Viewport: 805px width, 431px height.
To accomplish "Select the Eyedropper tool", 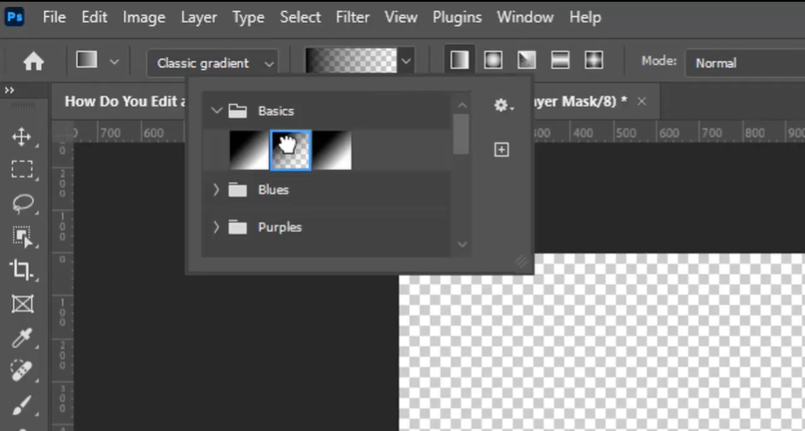I will pos(22,338).
